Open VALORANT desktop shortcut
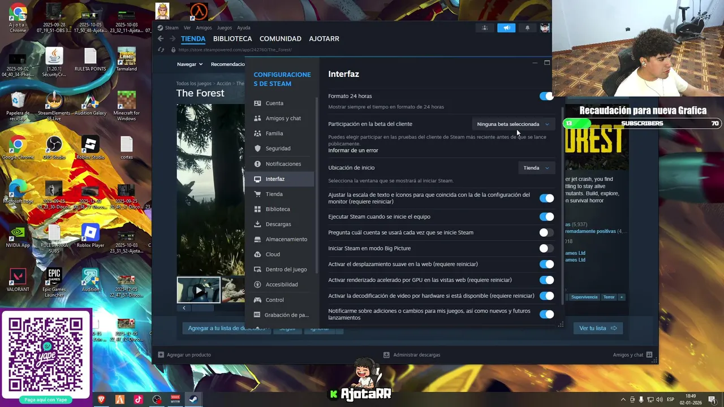724x407 pixels. [x=18, y=280]
